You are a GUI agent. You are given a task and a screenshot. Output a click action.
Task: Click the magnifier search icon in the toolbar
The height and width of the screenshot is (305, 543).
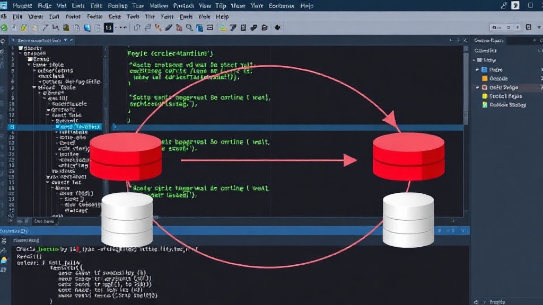189,28
